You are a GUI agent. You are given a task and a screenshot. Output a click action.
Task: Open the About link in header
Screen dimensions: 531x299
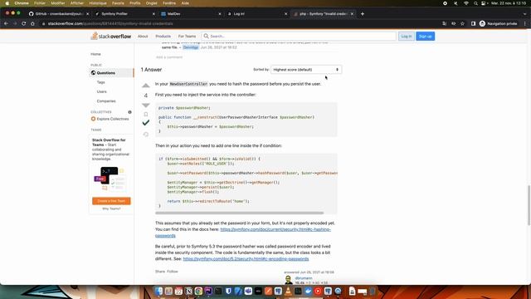click(x=143, y=37)
